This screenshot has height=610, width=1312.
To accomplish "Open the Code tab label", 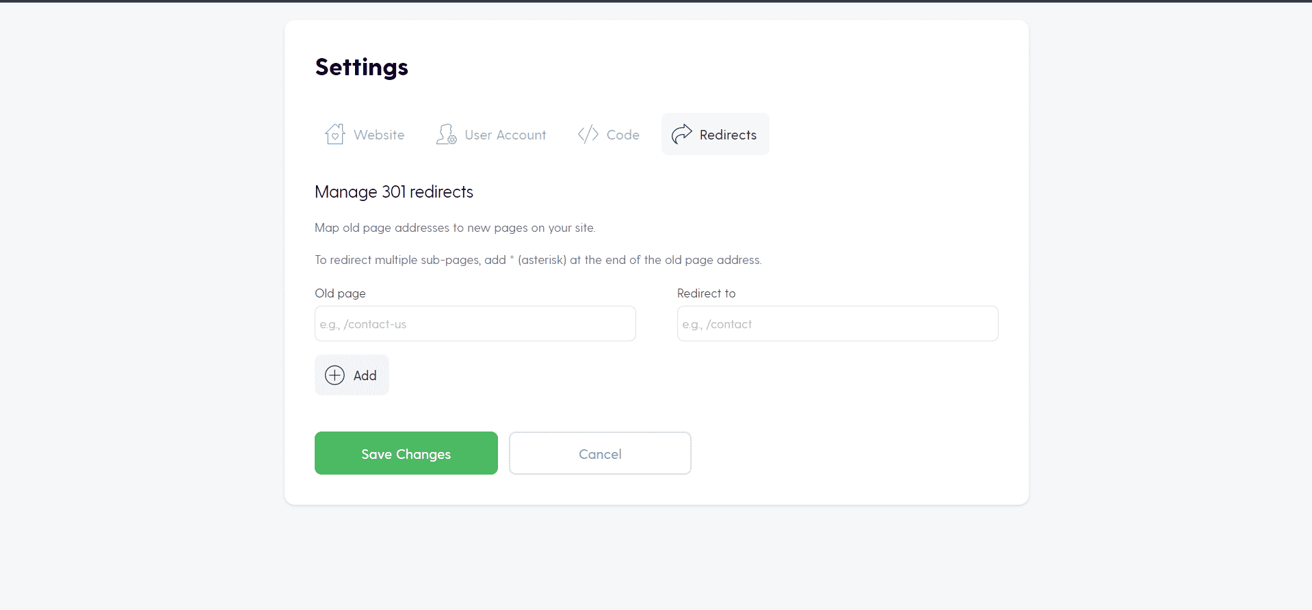I will (x=622, y=135).
